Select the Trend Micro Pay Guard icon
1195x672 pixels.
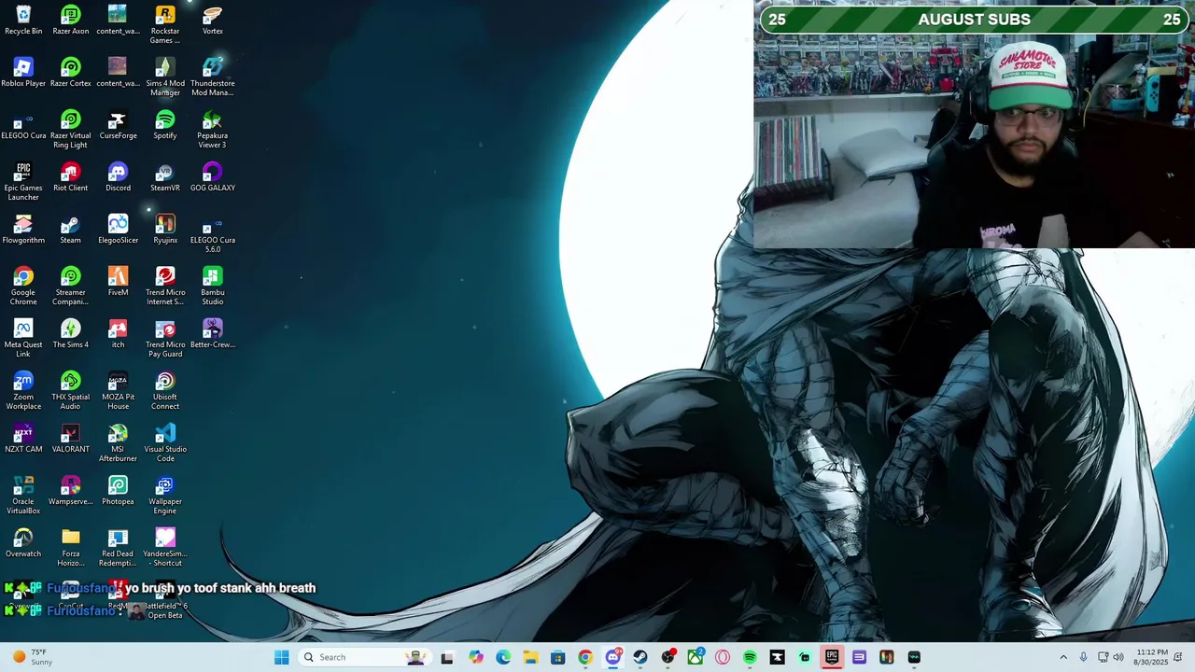click(x=165, y=338)
